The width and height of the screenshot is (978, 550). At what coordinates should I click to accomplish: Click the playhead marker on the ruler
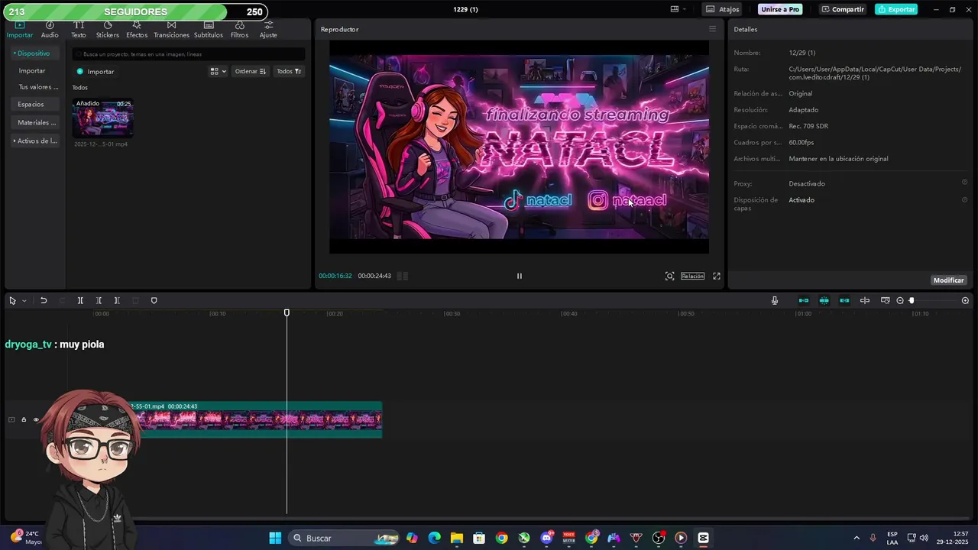click(x=287, y=312)
